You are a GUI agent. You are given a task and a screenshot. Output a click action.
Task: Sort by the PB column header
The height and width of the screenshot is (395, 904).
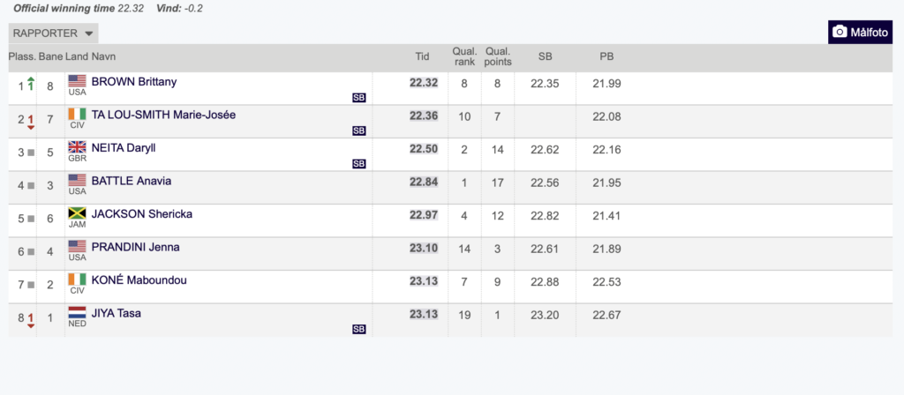606,56
